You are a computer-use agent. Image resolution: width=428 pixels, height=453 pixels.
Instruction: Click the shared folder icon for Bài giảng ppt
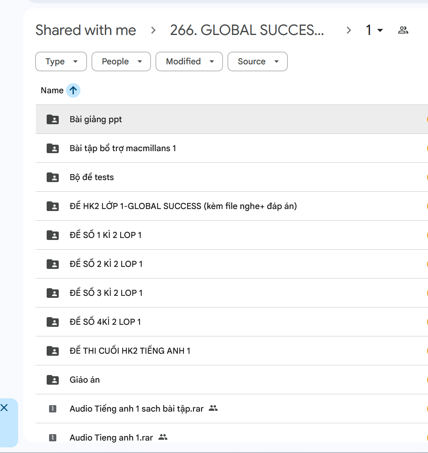[53, 119]
